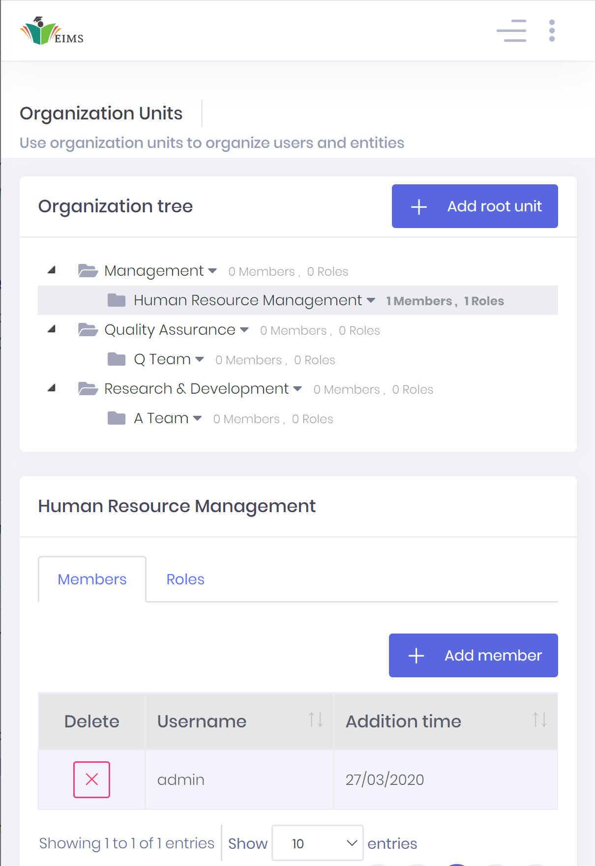The height and width of the screenshot is (866, 595).
Task: Click the Add root unit button
Action: [475, 206]
